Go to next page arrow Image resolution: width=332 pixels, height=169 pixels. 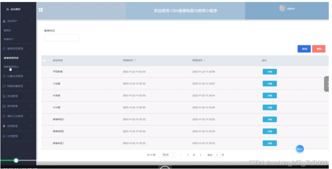(x=201, y=155)
